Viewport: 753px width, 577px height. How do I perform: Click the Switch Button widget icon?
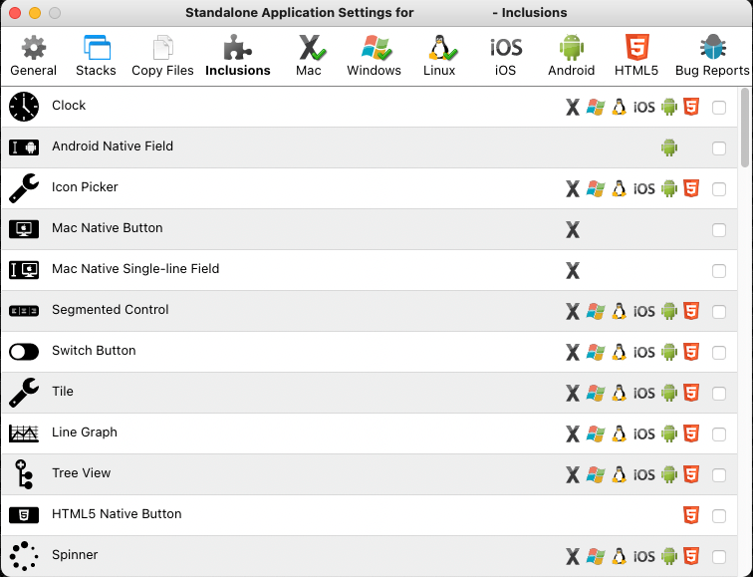[x=23, y=352]
